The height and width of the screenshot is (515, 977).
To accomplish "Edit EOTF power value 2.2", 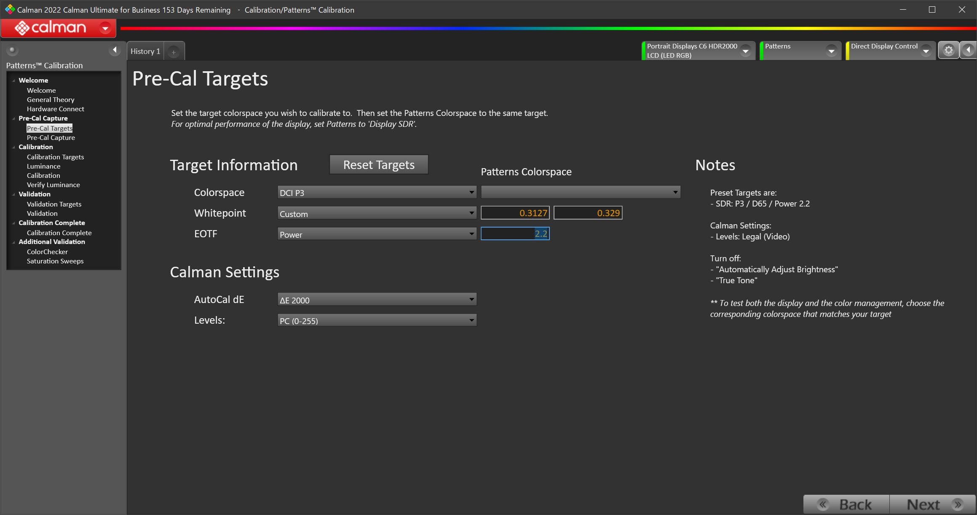I will (x=515, y=233).
